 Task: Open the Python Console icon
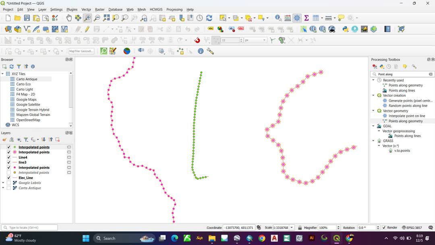[x=346, y=29]
